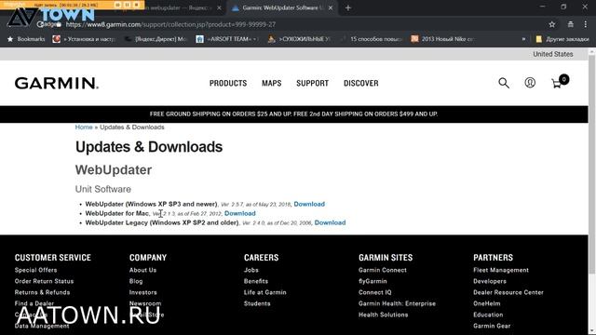Open the 15 способов bookmark
Image resolution: width=596 pixels, height=335 pixels.
[372, 39]
